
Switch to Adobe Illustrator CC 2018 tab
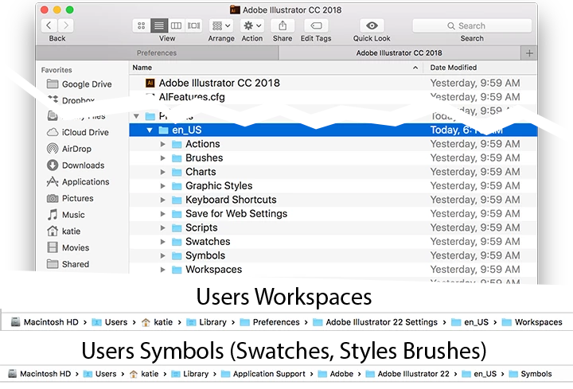[400, 53]
